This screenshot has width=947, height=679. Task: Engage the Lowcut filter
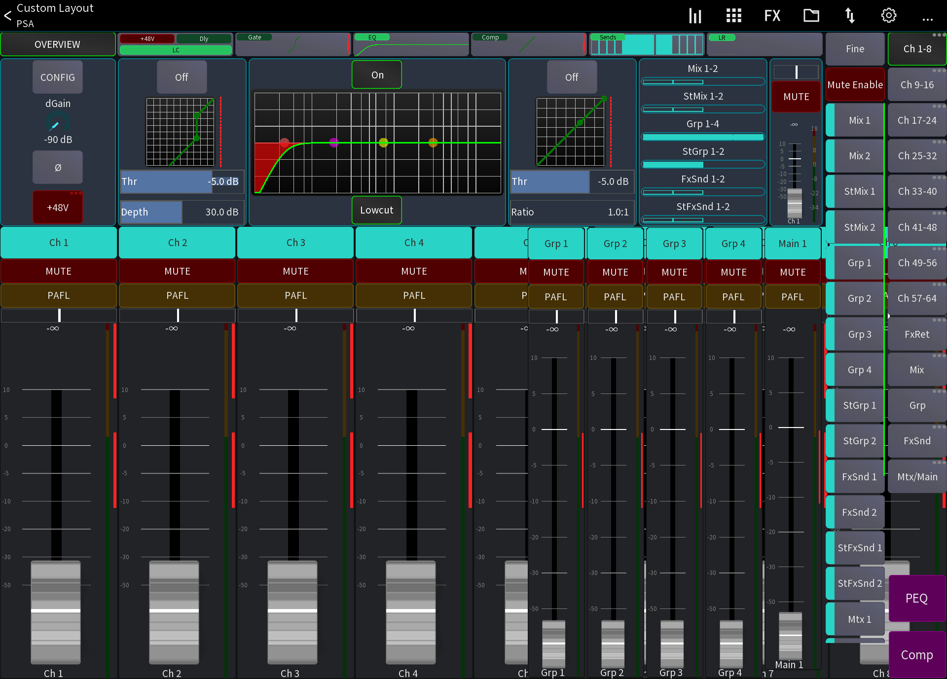[x=376, y=210]
